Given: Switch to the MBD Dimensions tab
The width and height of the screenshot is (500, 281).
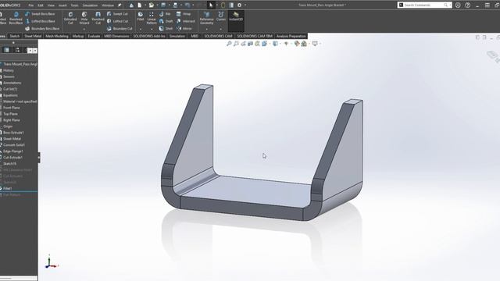Looking at the screenshot, I should (x=116, y=36).
